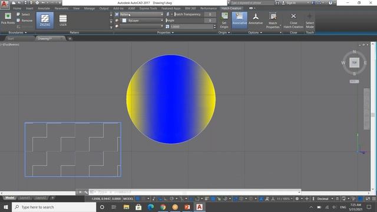Click the command line input field
Image resolution: width=377 pixels, height=212 pixels.
(195, 192)
